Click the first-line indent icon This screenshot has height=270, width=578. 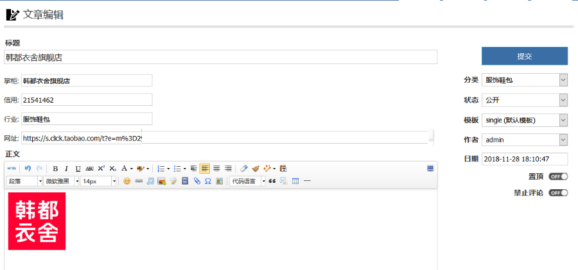(193, 169)
